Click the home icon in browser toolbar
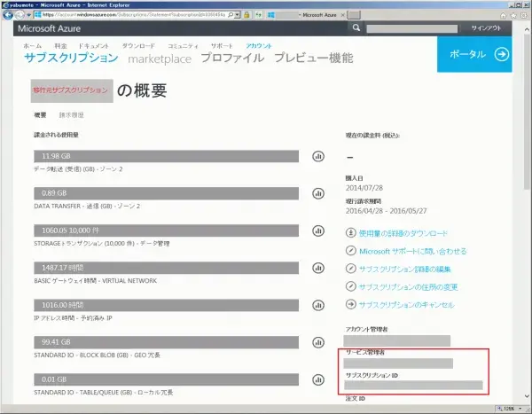Screen dimensions: 532x414 point(503,15)
